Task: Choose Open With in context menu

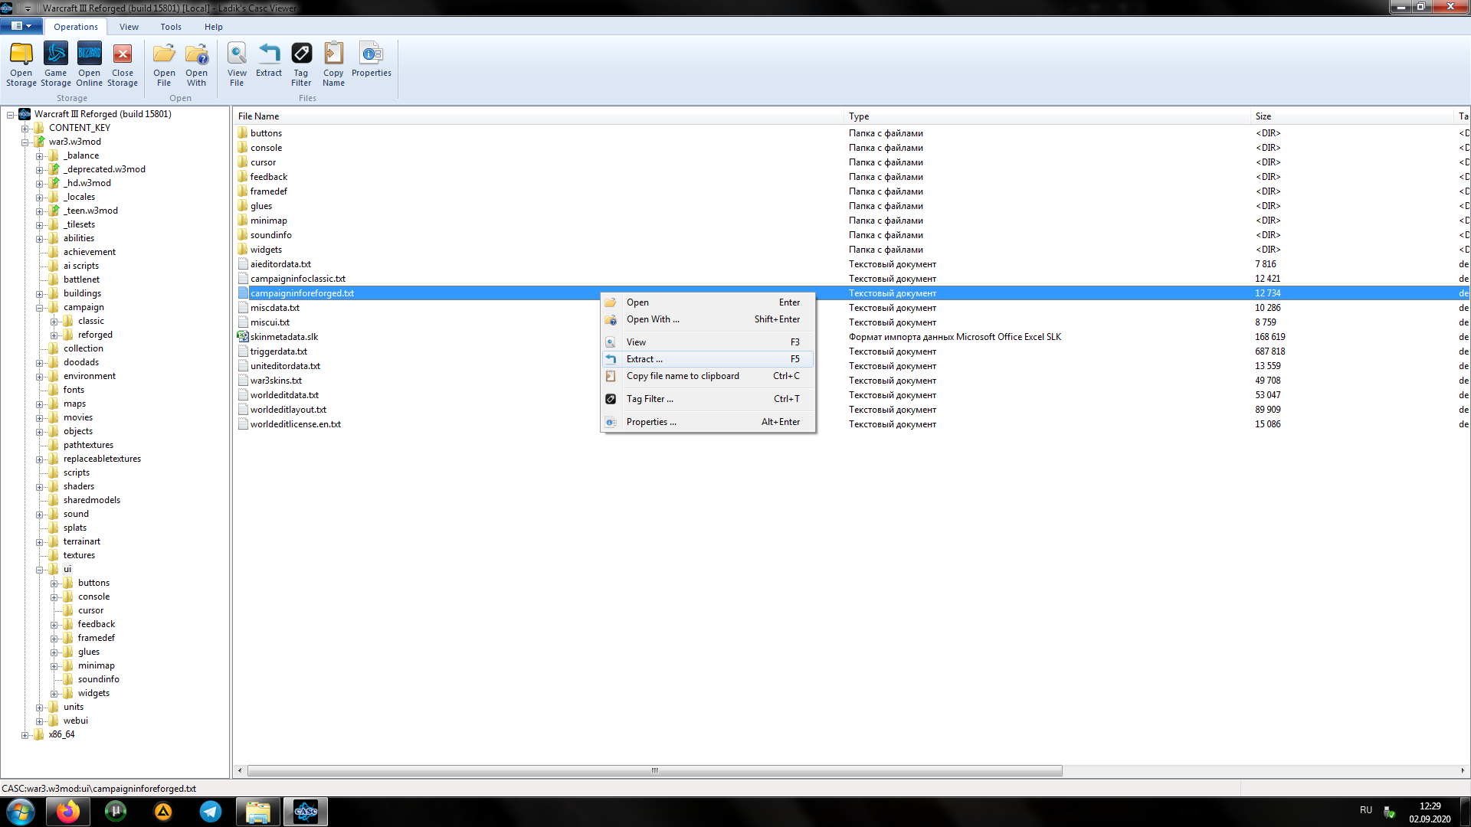Action: pos(708,319)
